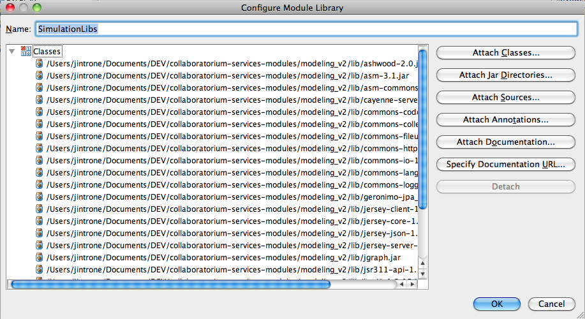This screenshot has width=585, height=319.
Task: Close the dialog with red button
Action: [10, 8]
